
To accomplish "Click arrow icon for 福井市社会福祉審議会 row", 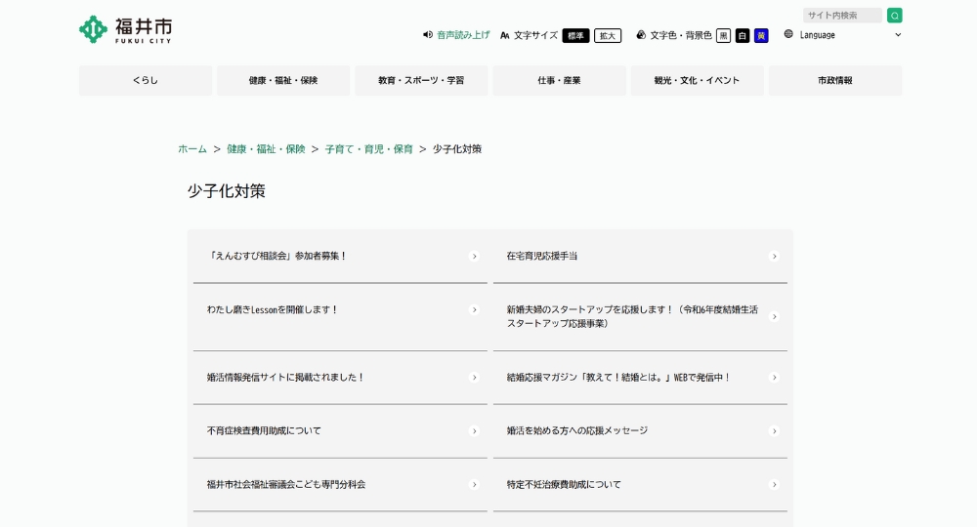I will (x=474, y=485).
